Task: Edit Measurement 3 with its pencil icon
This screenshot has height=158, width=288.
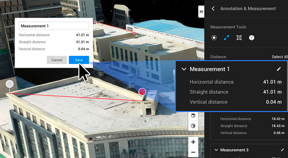Action: [283, 150]
